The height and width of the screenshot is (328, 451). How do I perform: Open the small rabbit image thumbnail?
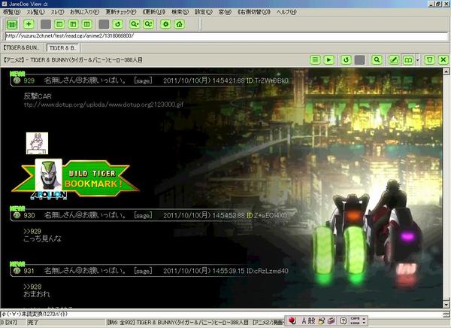[37, 144]
